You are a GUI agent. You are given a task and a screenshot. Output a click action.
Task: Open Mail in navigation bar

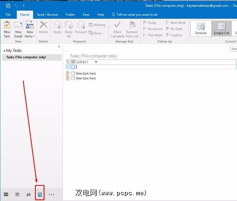[6, 194]
